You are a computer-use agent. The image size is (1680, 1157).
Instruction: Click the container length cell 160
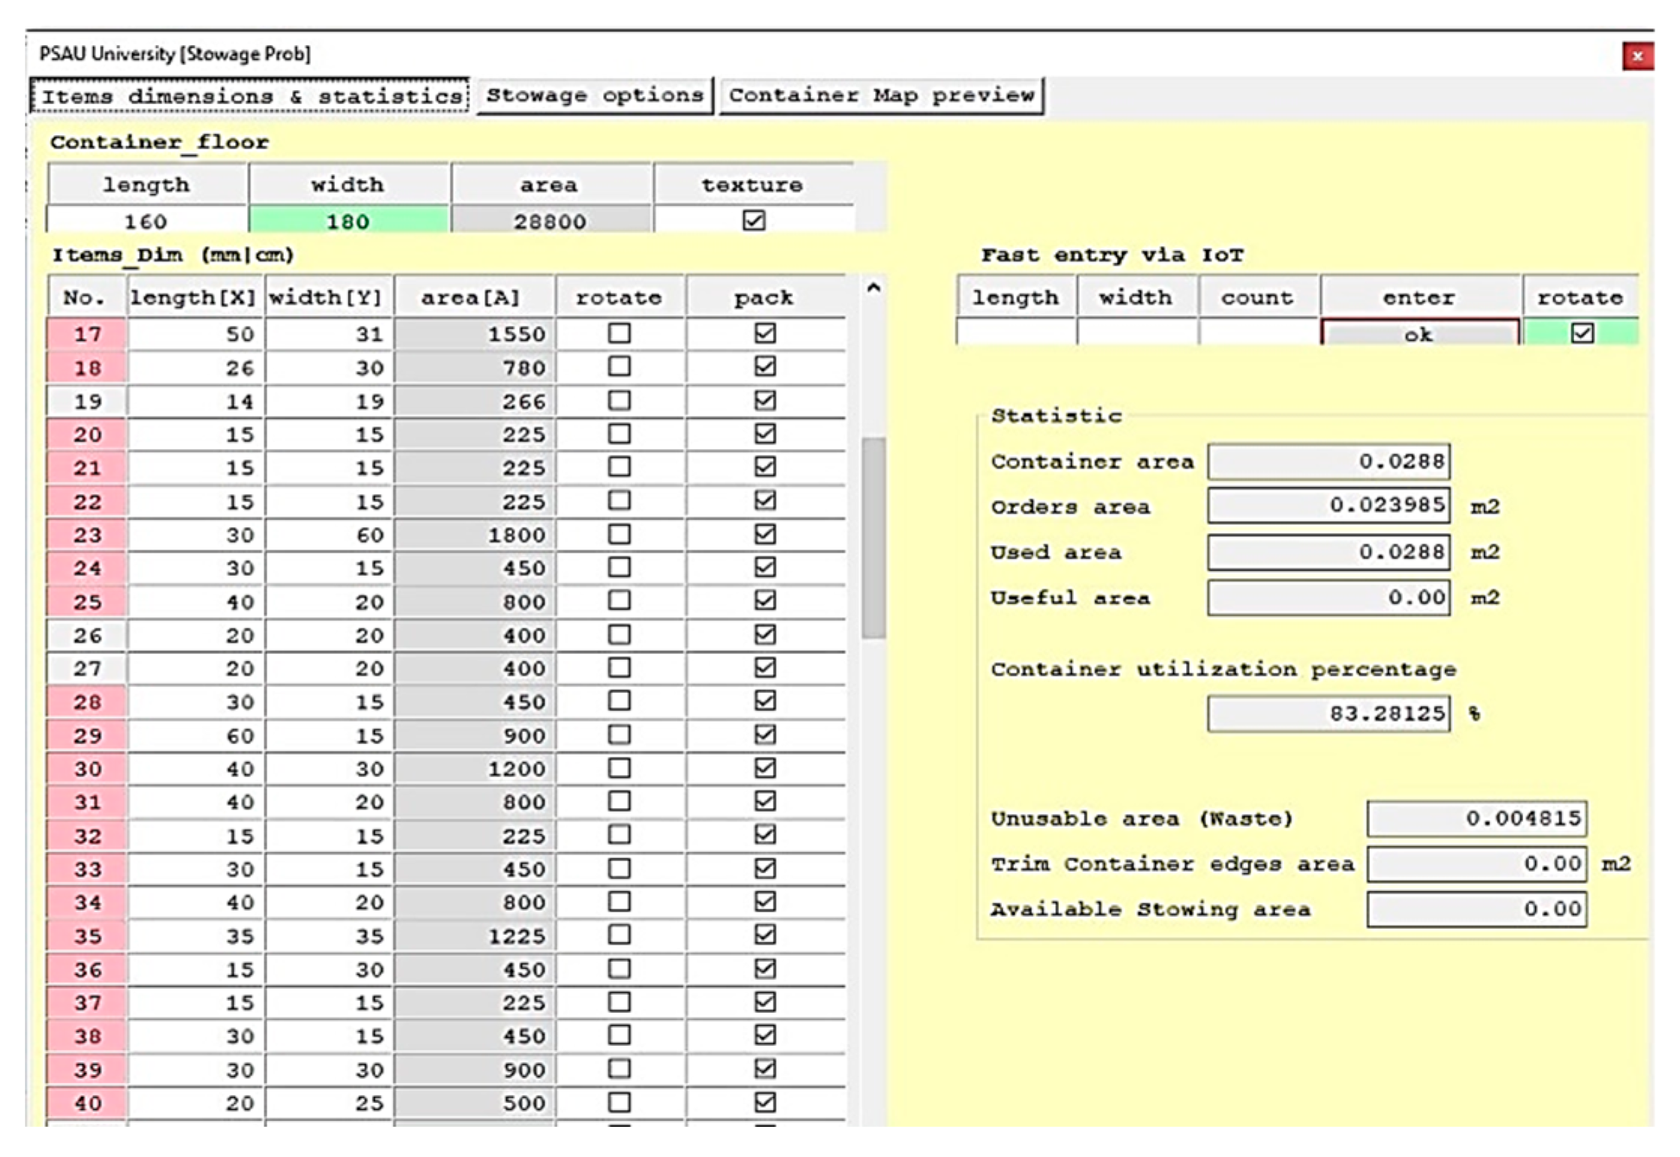coord(146,221)
